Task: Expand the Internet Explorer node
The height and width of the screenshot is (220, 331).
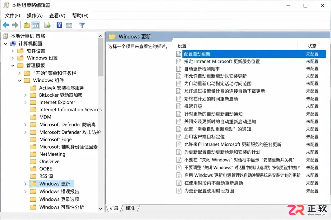Action: click(x=25, y=103)
